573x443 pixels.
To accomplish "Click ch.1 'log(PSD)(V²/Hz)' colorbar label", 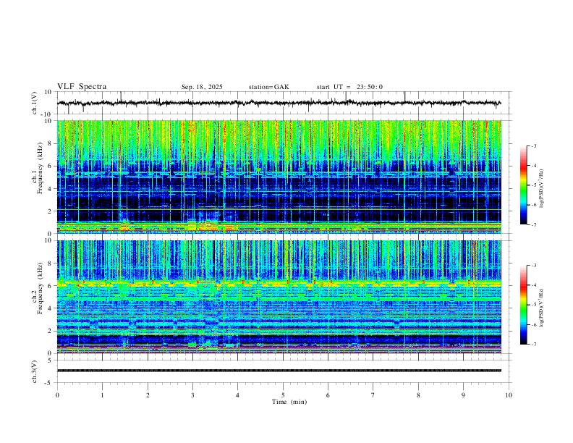I will [542, 189].
